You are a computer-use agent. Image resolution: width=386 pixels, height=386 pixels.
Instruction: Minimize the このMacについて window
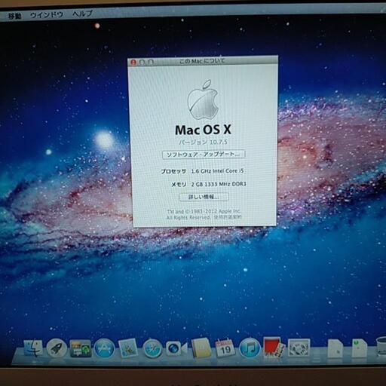pyautogui.click(x=142, y=62)
